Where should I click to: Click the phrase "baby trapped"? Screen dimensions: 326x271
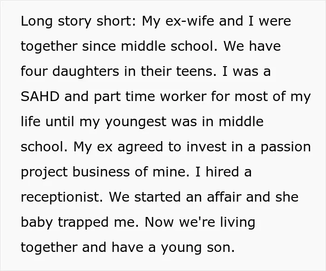point(65,223)
